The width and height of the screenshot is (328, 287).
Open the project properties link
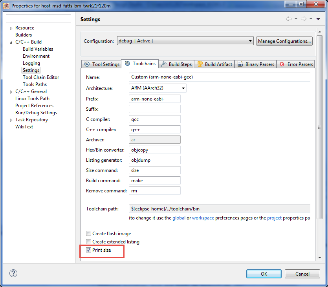pos(274,218)
